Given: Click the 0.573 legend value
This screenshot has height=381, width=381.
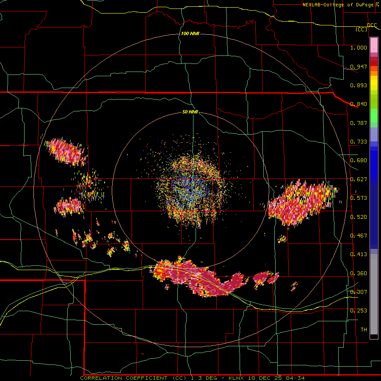Looking at the screenshot, I should tap(359, 198).
